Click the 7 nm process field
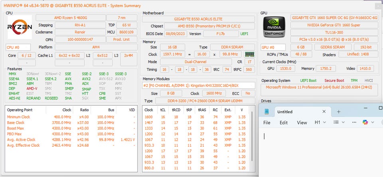The width and height of the screenshot is (383, 177). (122, 18)
